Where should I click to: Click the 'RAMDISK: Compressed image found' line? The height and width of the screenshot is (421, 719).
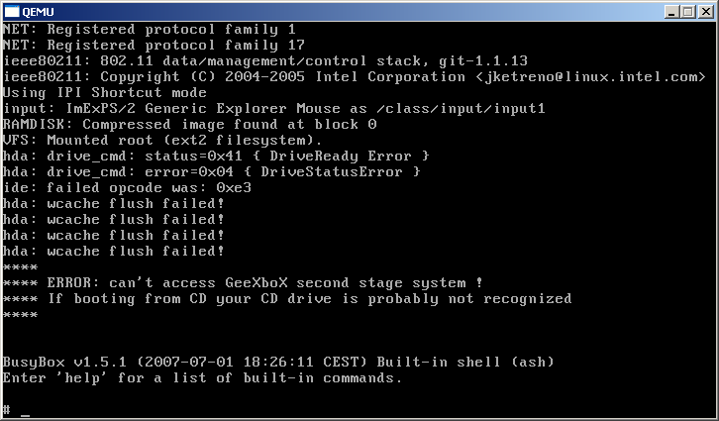coord(188,124)
